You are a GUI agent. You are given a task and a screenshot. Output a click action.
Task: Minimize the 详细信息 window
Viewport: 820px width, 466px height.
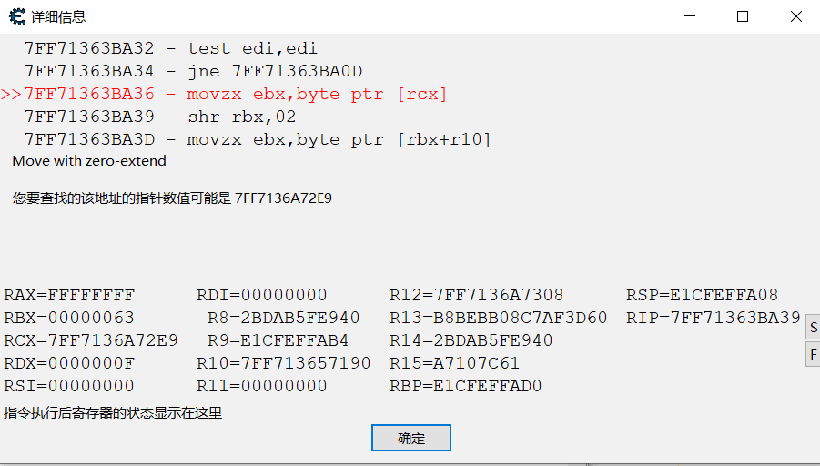coord(690,16)
